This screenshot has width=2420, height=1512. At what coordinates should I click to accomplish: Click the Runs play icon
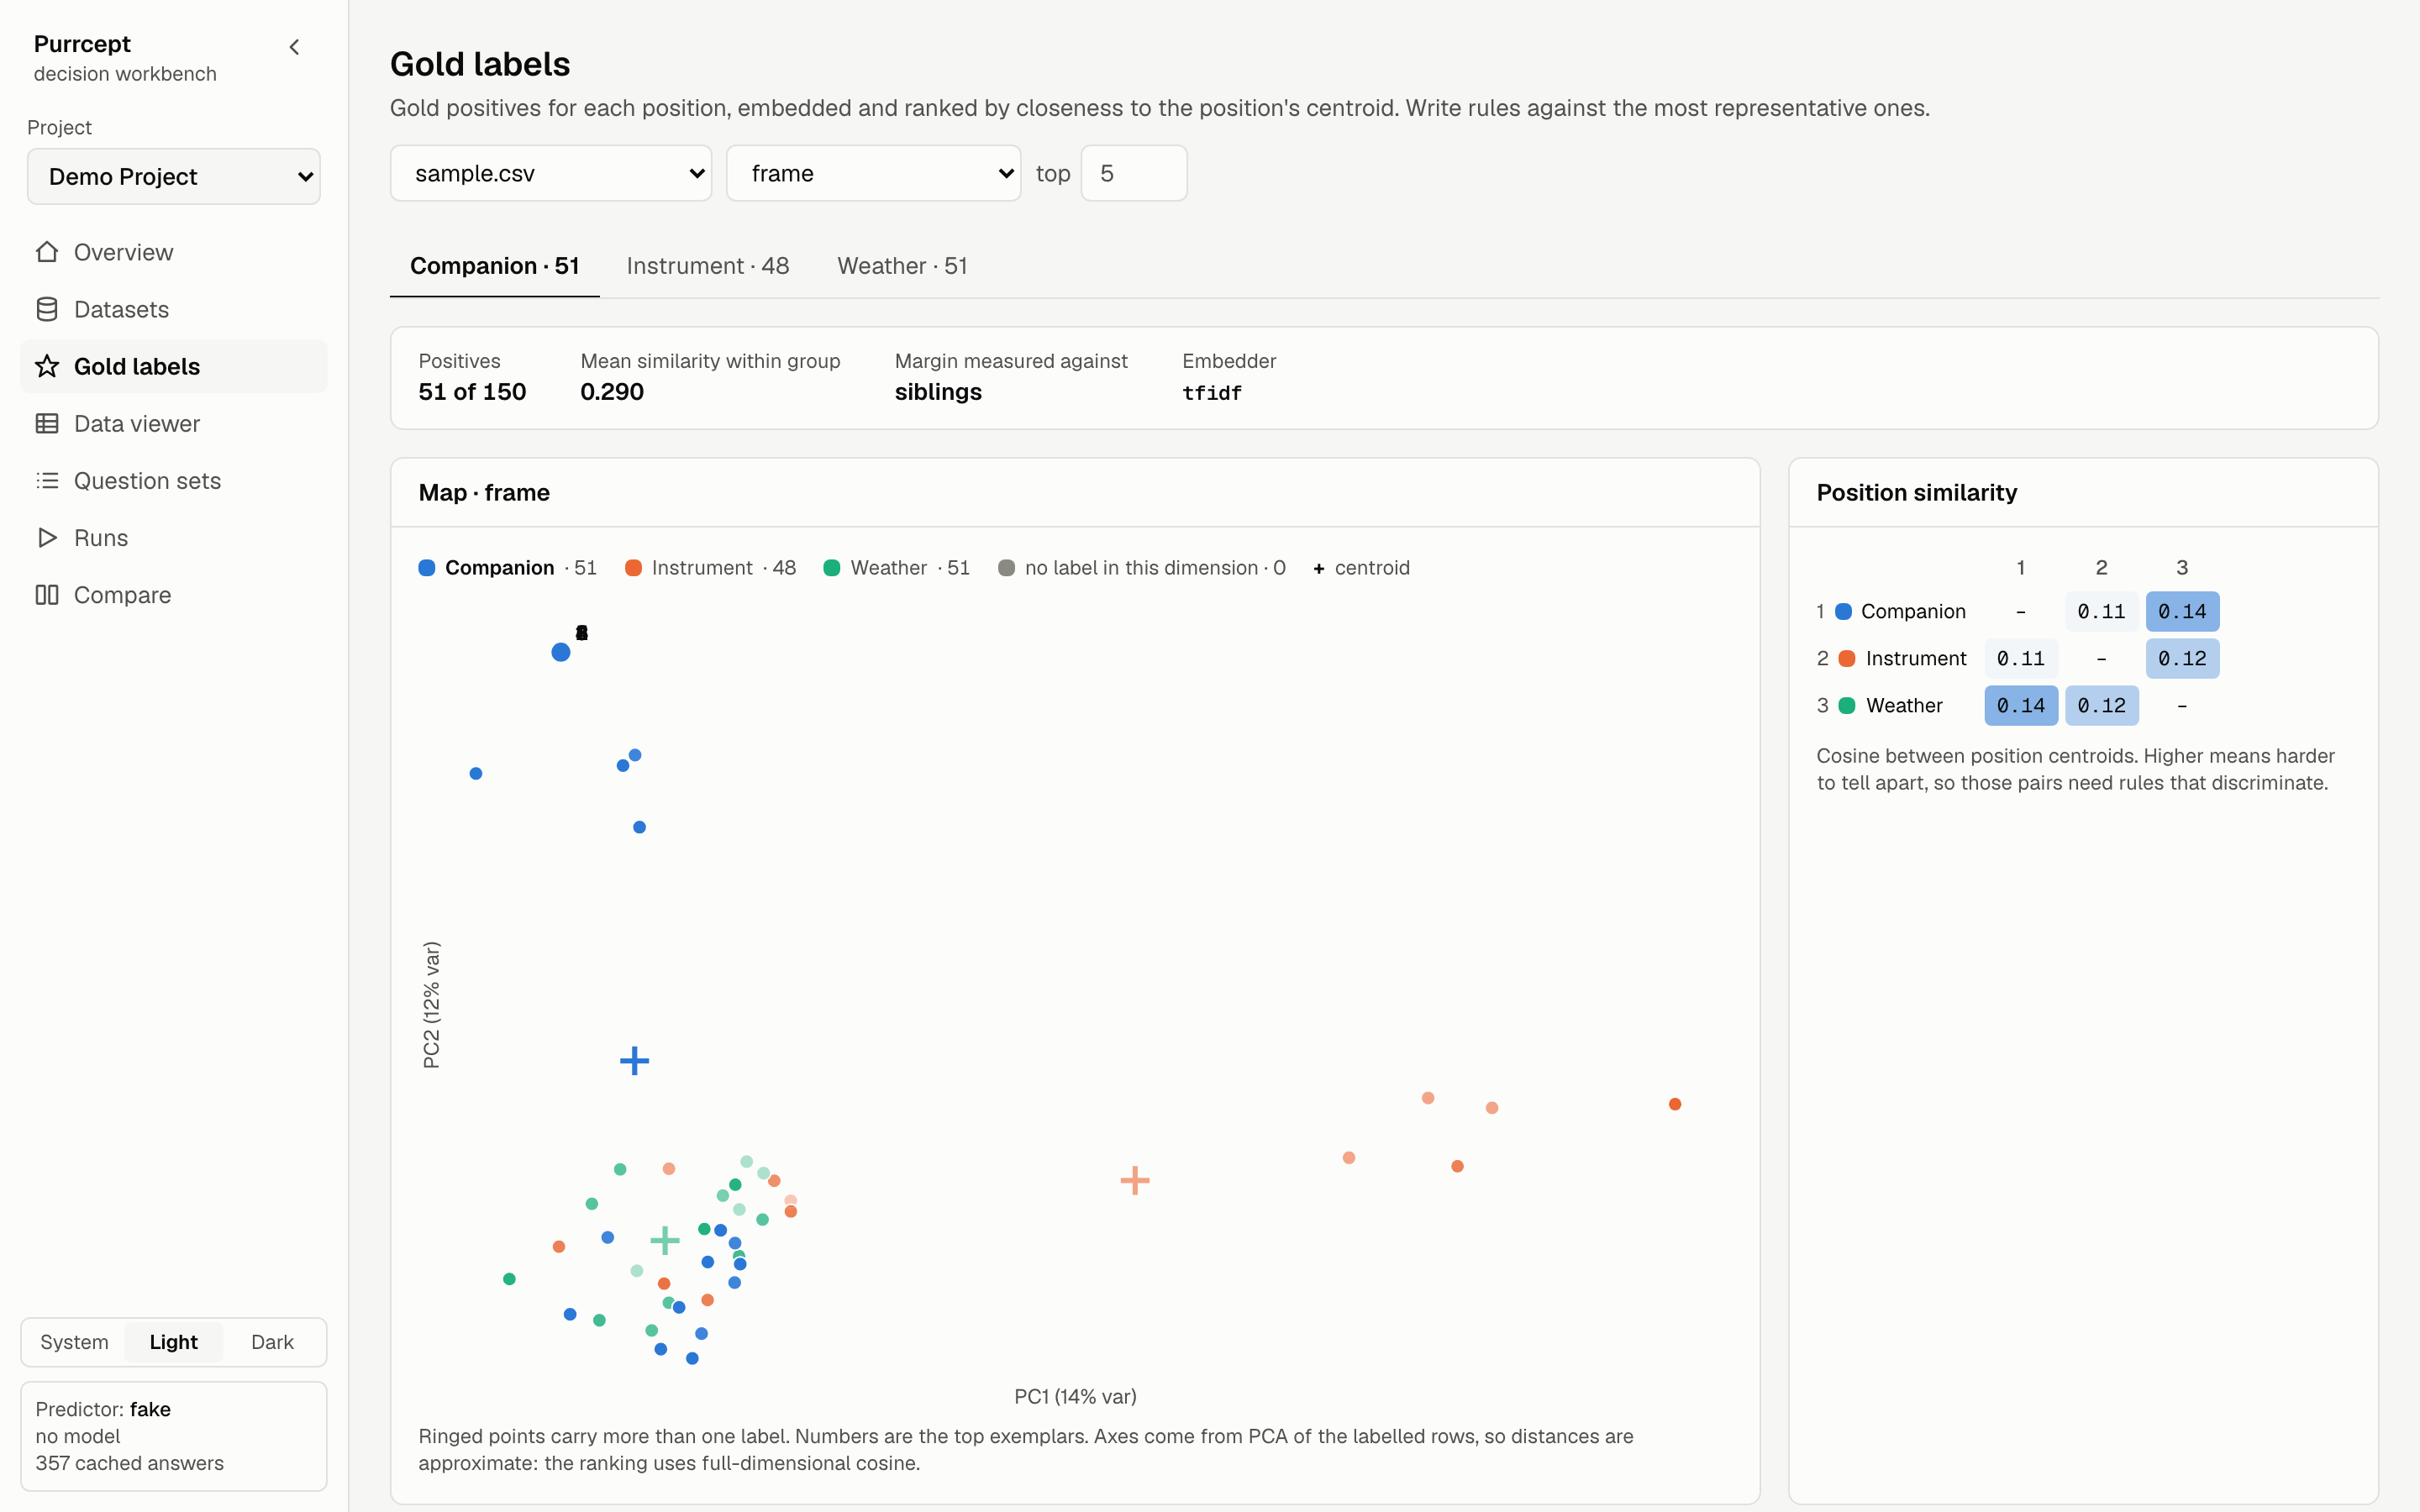click(47, 537)
